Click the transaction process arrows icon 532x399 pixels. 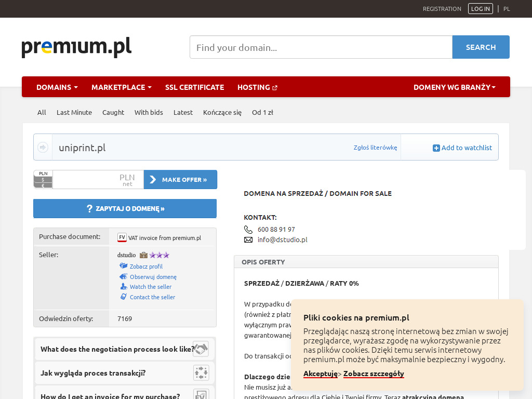click(201, 373)
